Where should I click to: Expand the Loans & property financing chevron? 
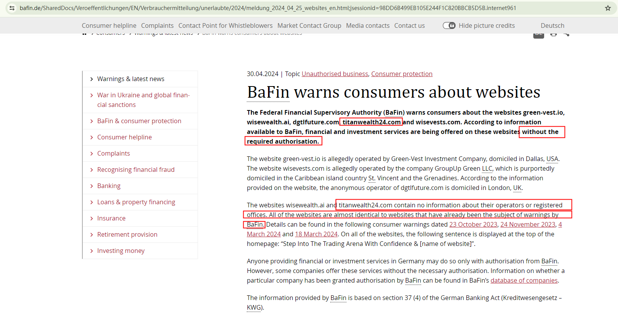coord(92,202)
